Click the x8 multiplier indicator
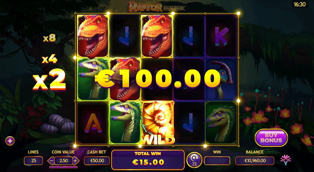Screen dimensions: 314x172 (49, 38)
